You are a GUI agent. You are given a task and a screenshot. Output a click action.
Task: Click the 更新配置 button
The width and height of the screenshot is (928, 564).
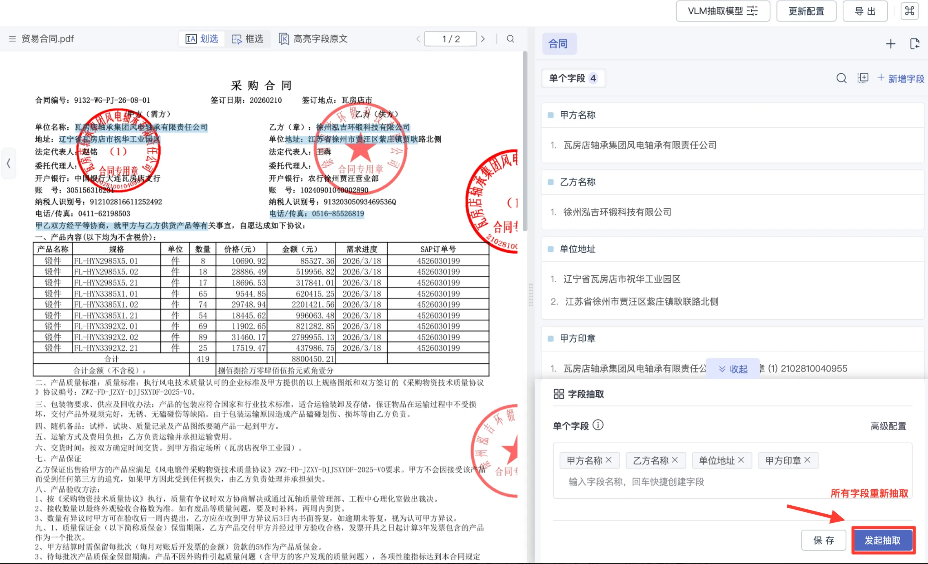pyautogui.click(x=806, y=11)
